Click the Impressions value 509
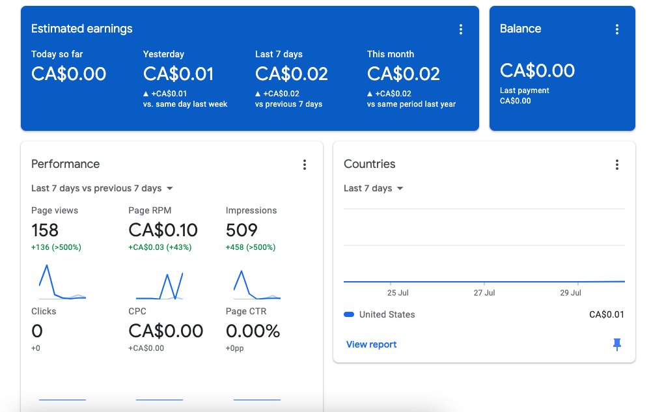664x412 pixels. pyautogui.click(x=242, y=230)
